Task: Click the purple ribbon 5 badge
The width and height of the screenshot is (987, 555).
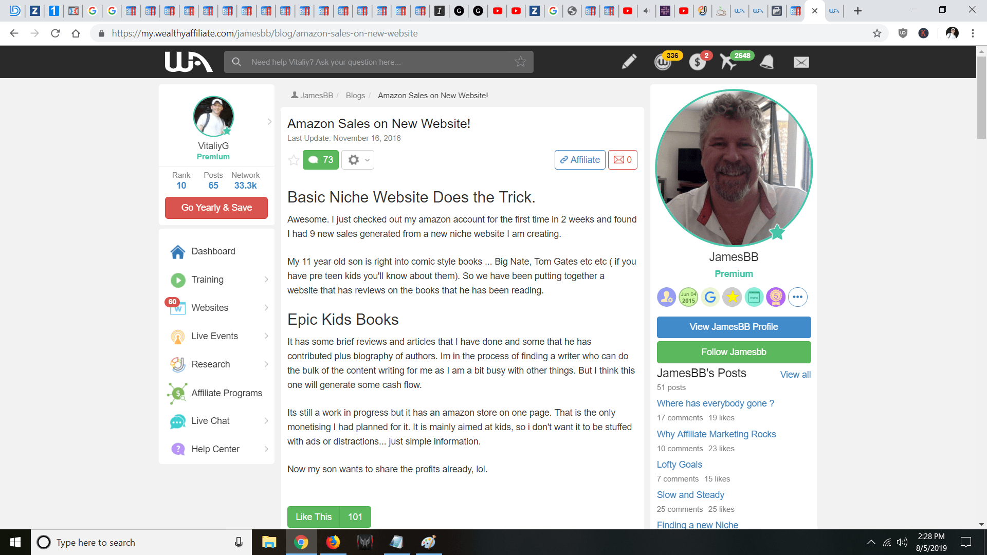Action: tap(776, 297)
